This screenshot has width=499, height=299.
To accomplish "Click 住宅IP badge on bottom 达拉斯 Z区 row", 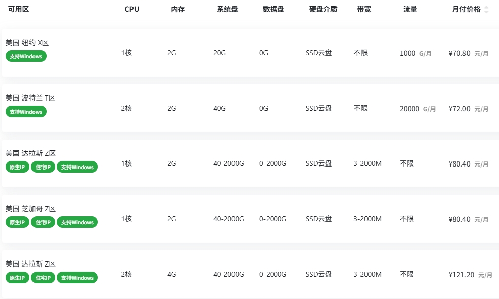I will pyautogui.click(x=43, y=277).
